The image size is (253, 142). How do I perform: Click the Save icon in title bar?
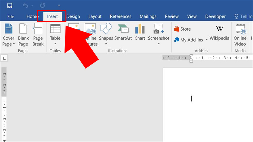coord(9,6)
